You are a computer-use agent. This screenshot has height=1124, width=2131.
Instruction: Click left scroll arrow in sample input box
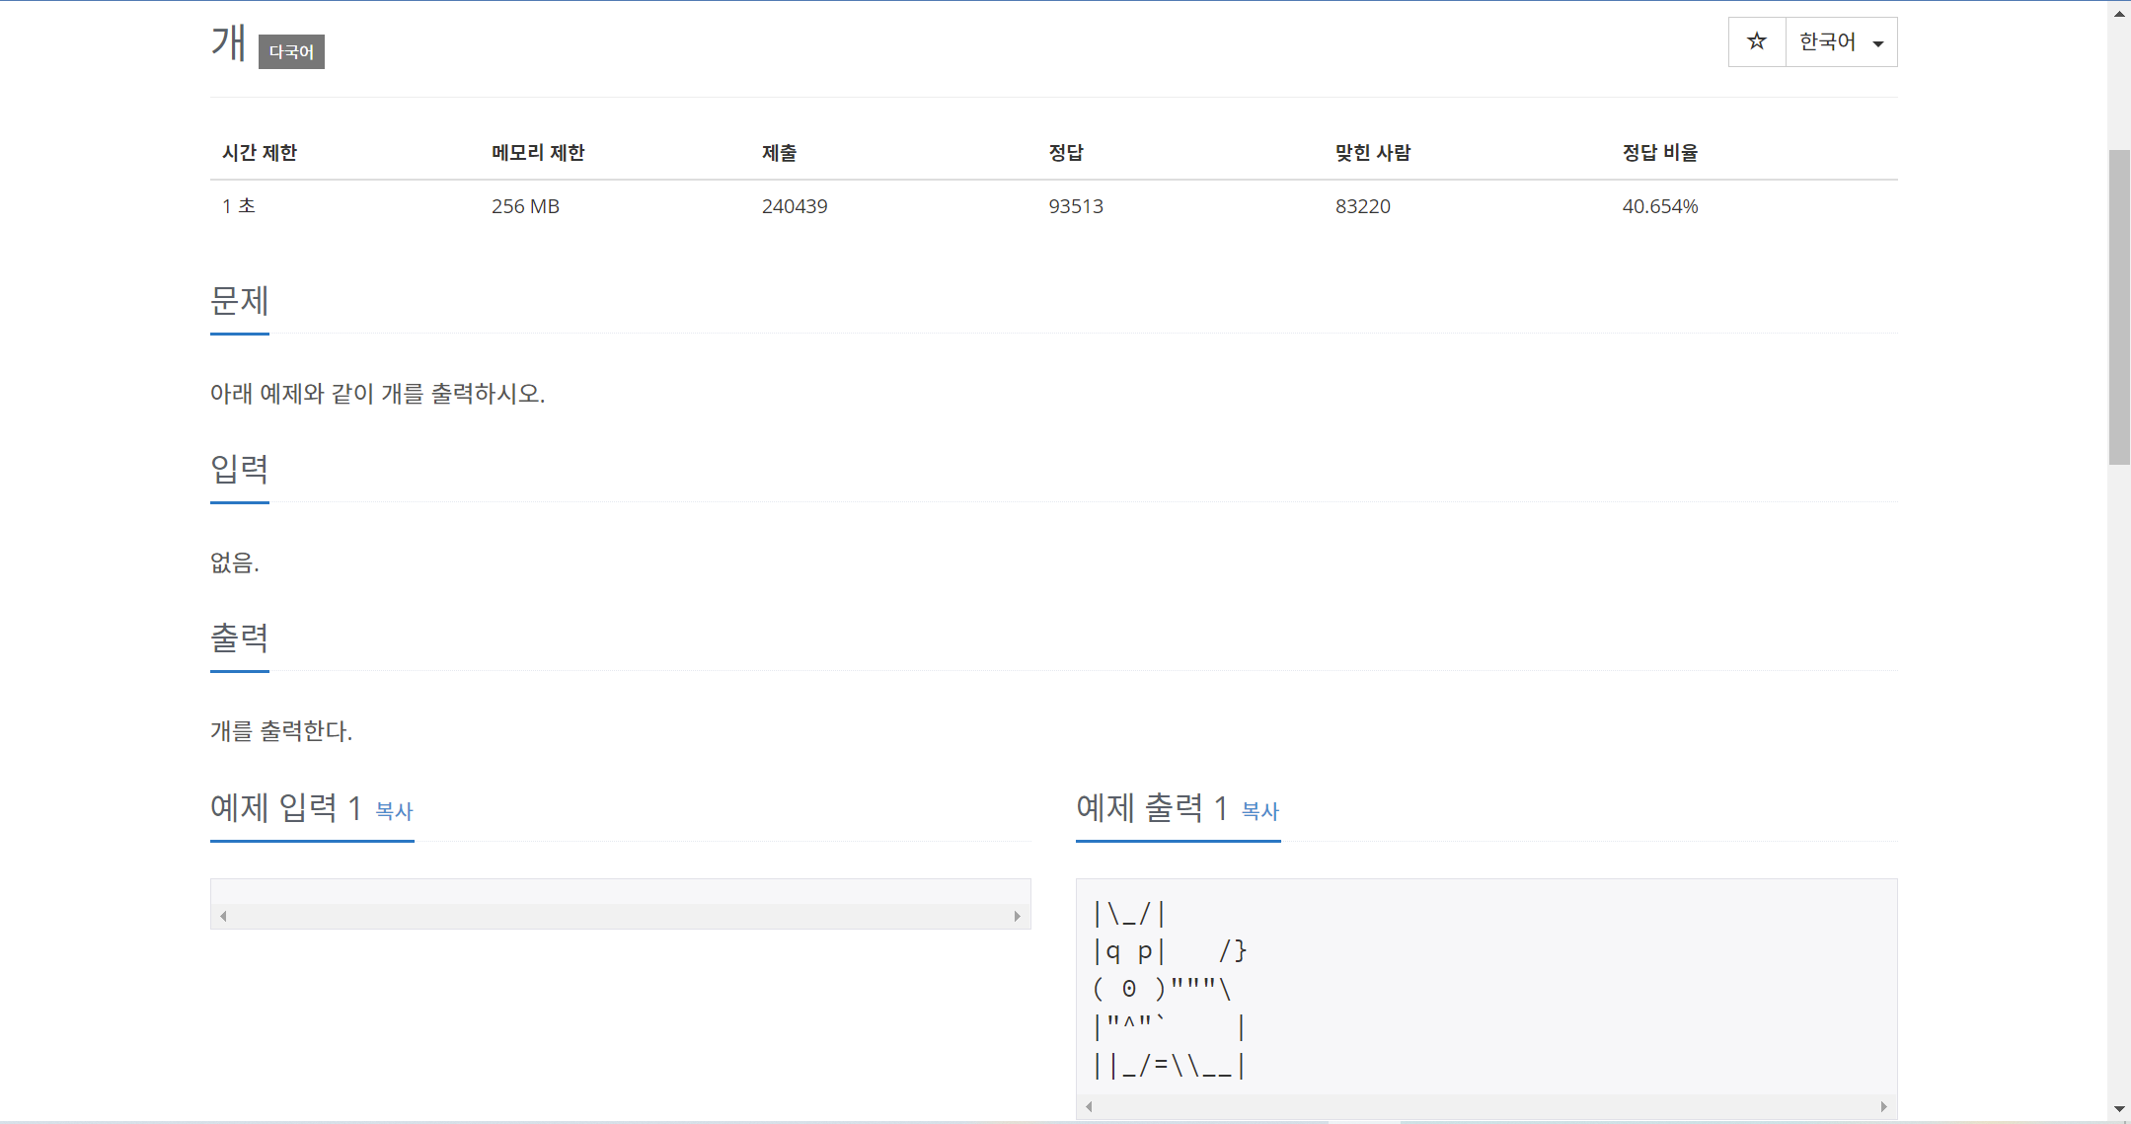(224, 917)
